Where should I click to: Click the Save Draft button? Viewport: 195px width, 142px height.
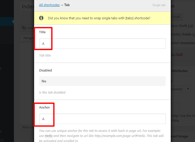coord(176,17)
